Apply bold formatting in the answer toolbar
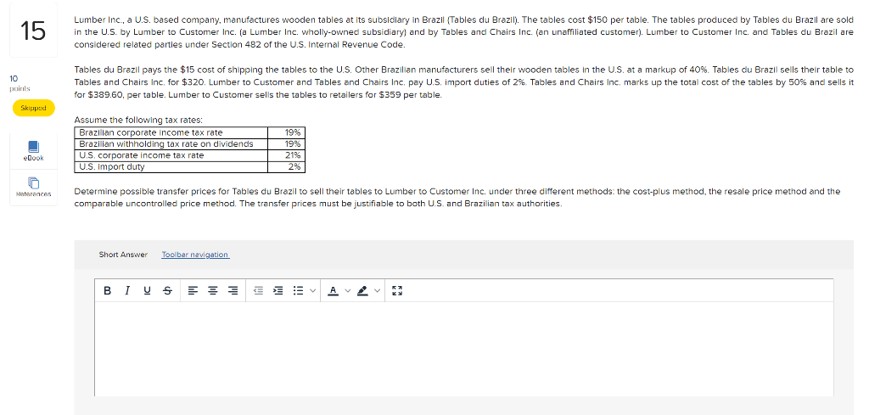The image size is (869, 415). click(108, 290)
